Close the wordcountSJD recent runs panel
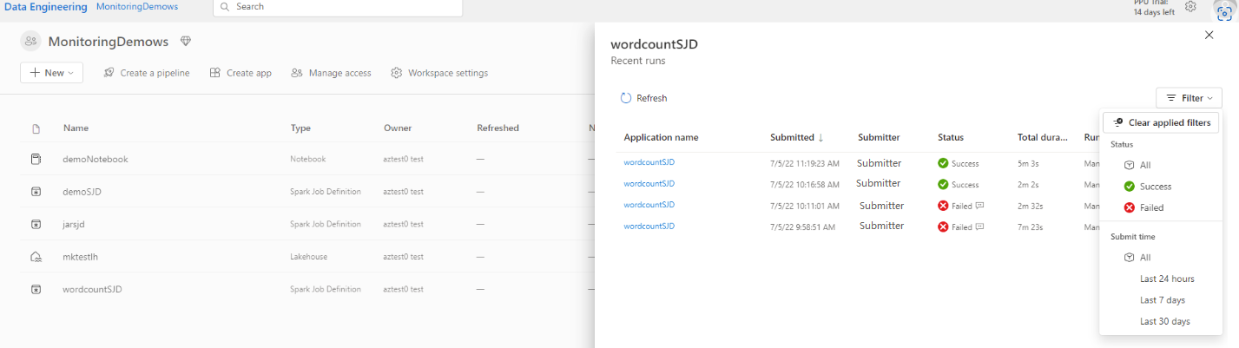This screenshot has width=1239, height=348. (1209, 35)
